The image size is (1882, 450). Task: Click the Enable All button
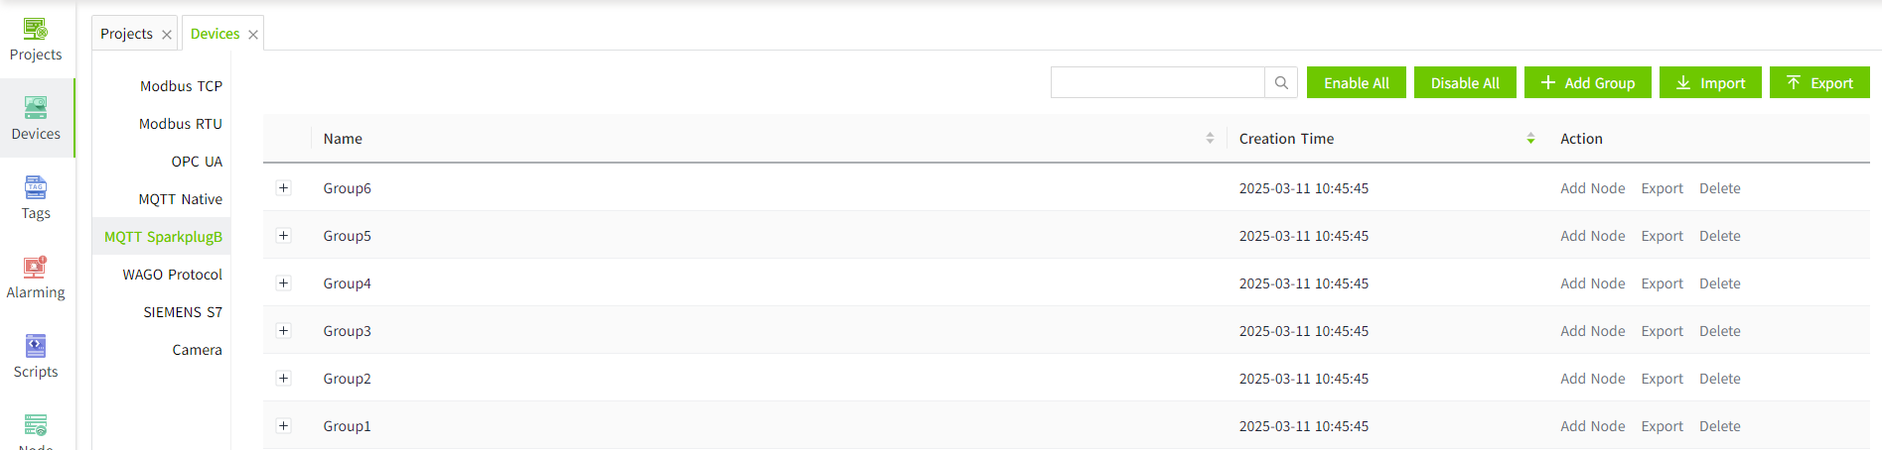tap(1356, 83)
